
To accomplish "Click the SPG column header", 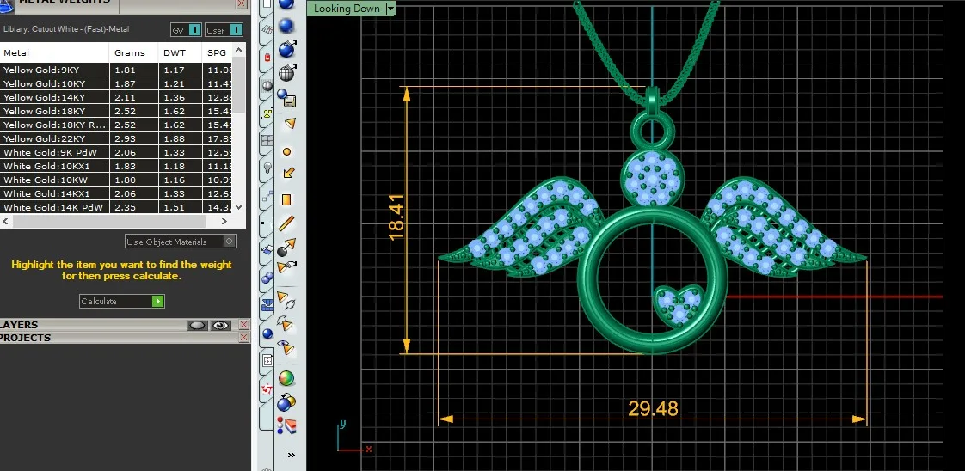I will (218, 53).
